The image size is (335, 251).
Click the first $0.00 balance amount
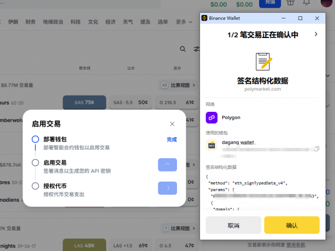[218, 4]
